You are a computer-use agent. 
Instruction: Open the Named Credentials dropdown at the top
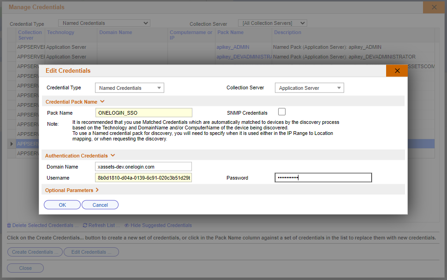pos(147,23)
